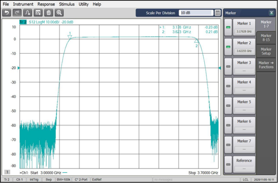Click BW=100k in the status bar

(63, 180)
